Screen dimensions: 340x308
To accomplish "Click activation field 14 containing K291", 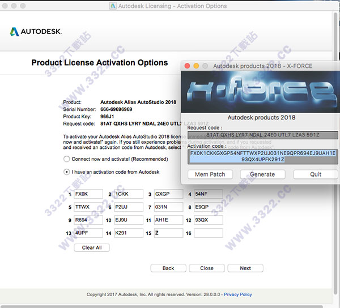I will pyautogui.click(x=129, y=233).
